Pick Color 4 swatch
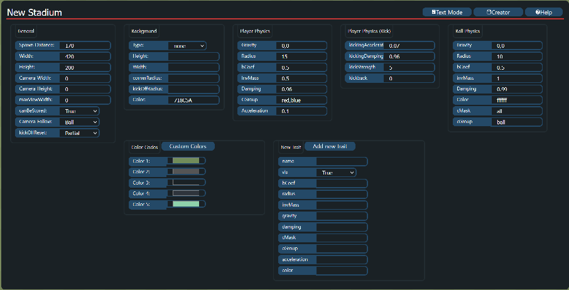The height and width of the screenshot is (290, 569). 186,193
